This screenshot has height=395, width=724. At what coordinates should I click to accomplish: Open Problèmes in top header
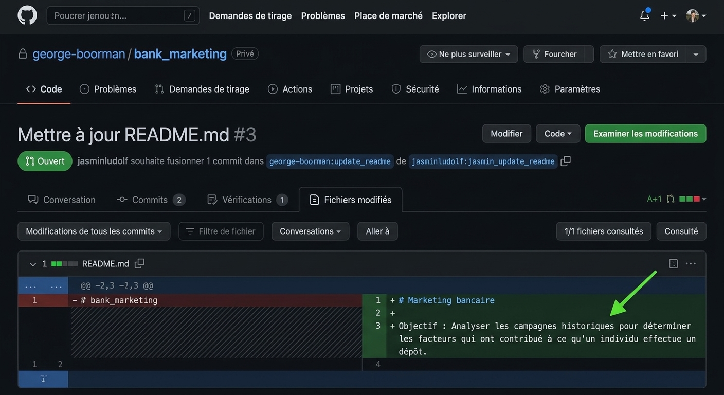coord(323,16)
